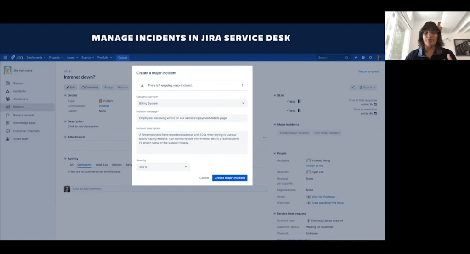Viewport: 470px width, 254px height.
Task: Click the Customers sidebar icon
Action: click(x=8, y=99)
